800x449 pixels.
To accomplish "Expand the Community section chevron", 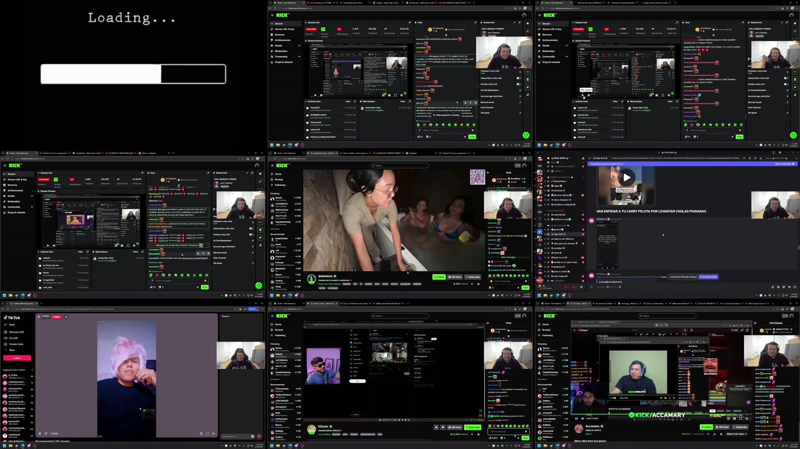I will 299,56.
